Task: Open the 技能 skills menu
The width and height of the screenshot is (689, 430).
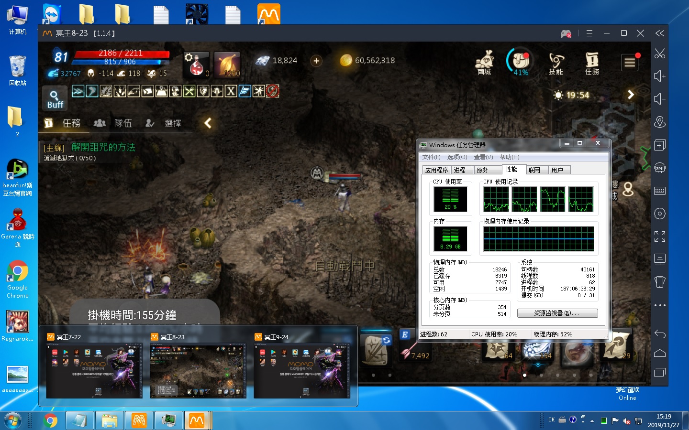Action: click(556, 62)
